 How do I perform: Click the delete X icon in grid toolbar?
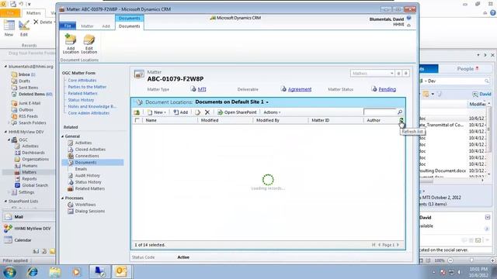click(207, 112)
